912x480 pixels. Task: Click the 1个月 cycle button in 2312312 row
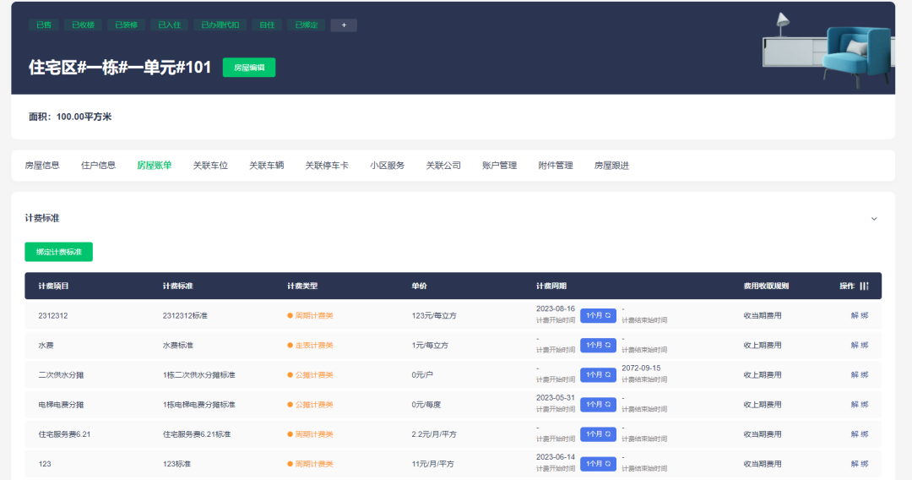[x=598, y=315]
